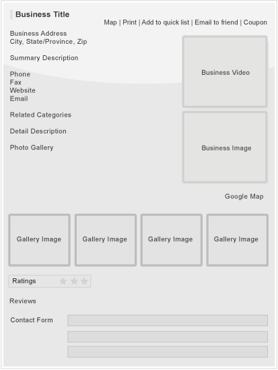Click the first Contact Form field

pyautogui.click(x=168, y=320)
